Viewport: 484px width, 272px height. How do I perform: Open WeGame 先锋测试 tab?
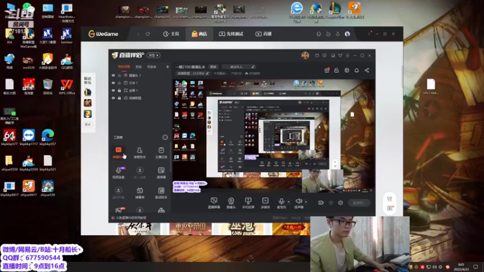pos(231,34)
